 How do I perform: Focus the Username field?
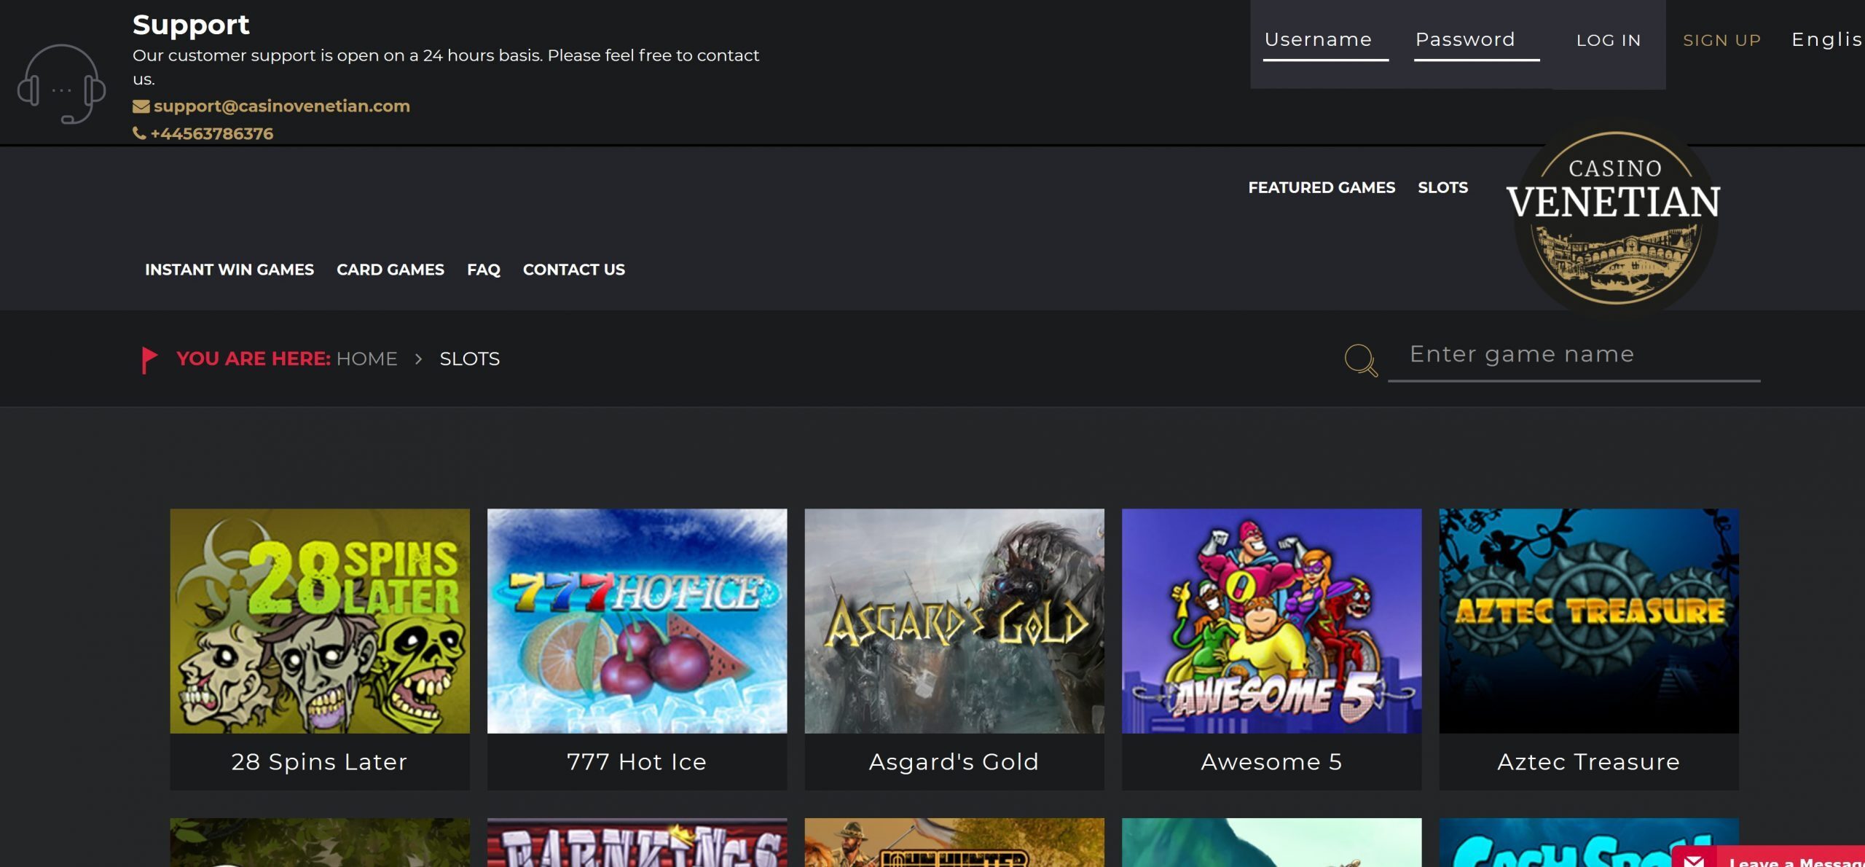[1325, 41]
